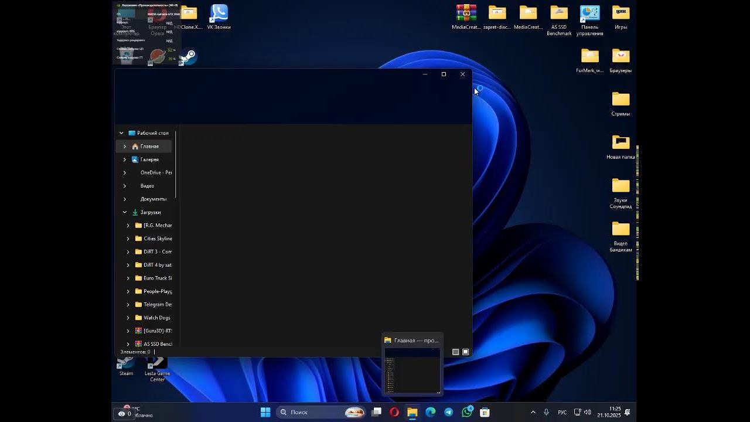Collapse the Рабочий стол tree root
This screenshot has width=750, height=422.
121,133
